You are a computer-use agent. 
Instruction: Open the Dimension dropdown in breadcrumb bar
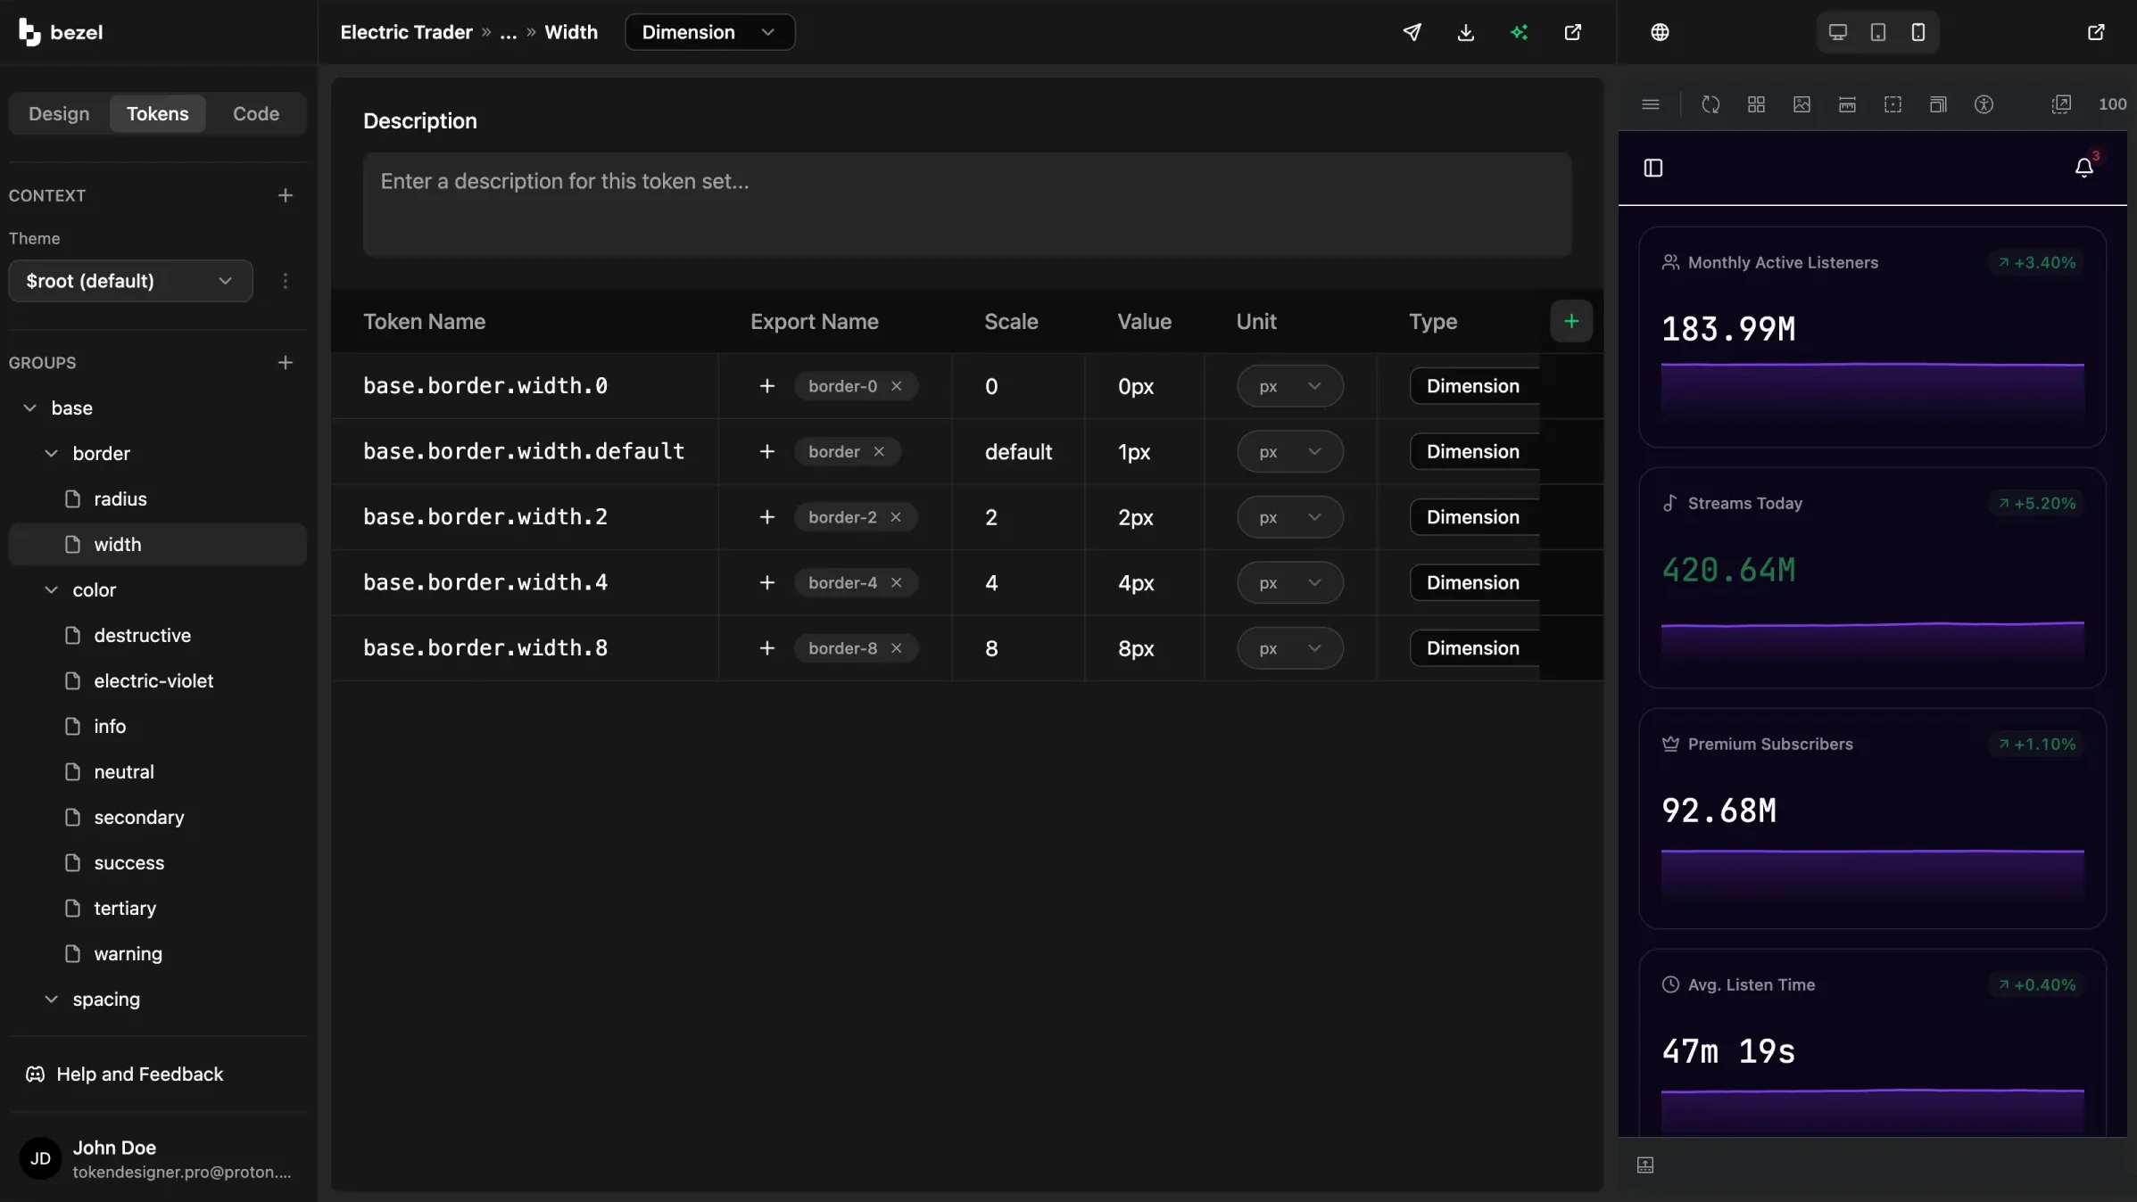[x=709, y=32]
